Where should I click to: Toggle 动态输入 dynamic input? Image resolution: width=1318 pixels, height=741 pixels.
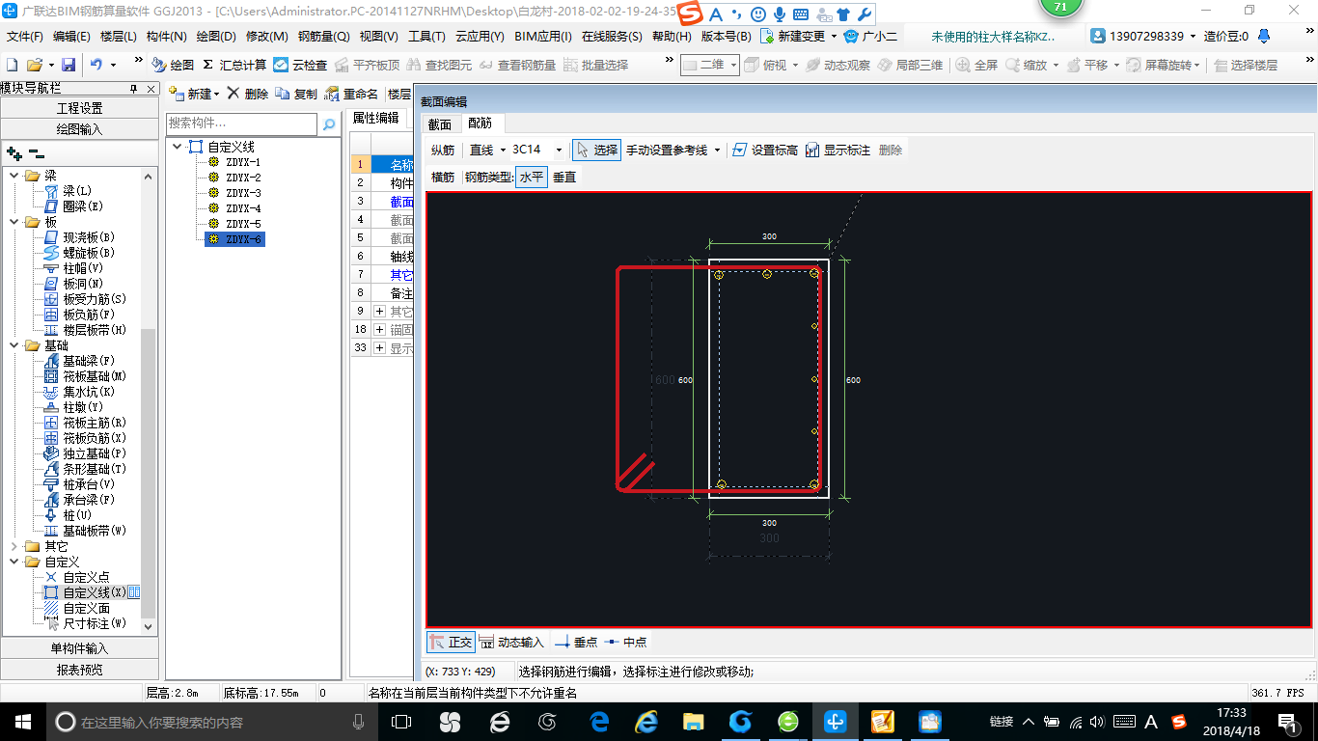[x=512, y=642]
